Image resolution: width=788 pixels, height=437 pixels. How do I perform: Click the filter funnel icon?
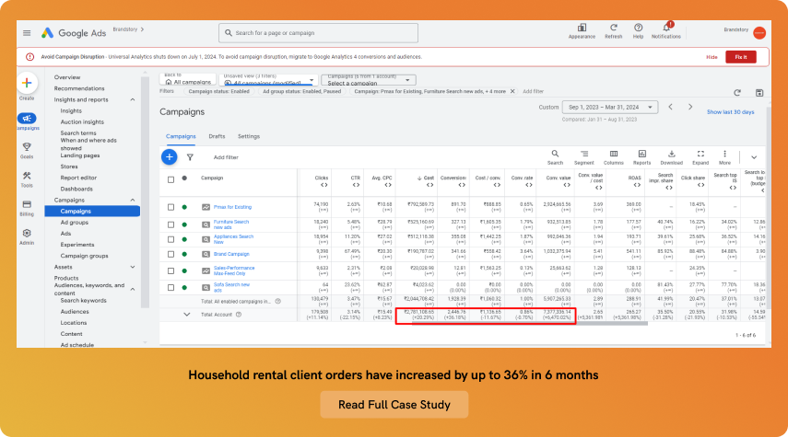pyautogui.click(x=190, y=157)
